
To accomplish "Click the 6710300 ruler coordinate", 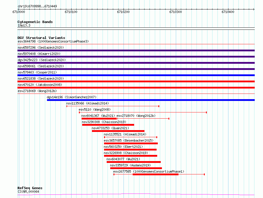I will [x=176, y=12].
